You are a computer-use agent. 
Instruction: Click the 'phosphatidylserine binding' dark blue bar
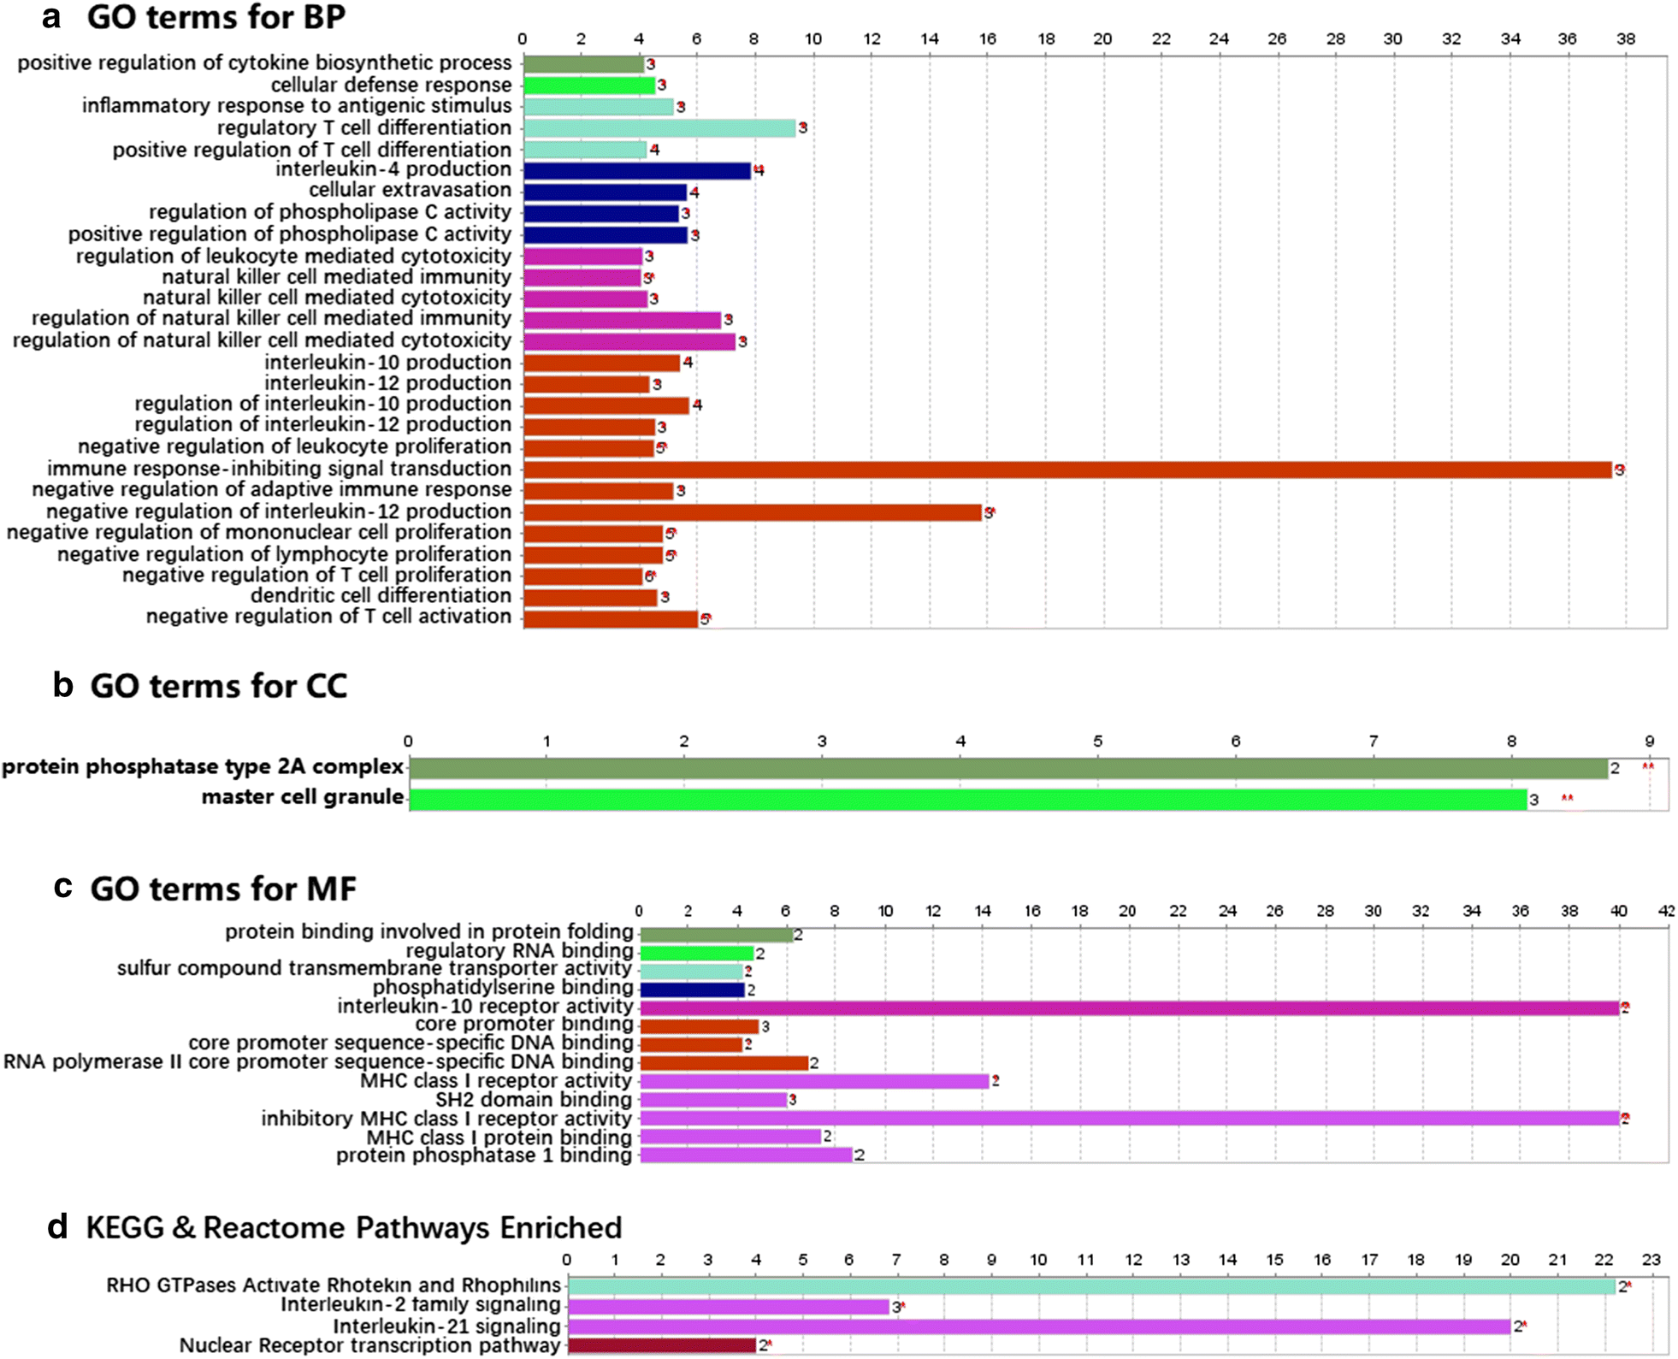pyautogui.click(x=693, y=990)
